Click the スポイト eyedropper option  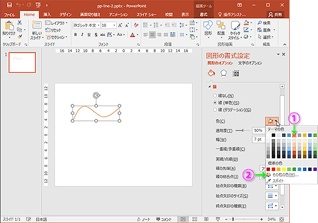point(278,181)
